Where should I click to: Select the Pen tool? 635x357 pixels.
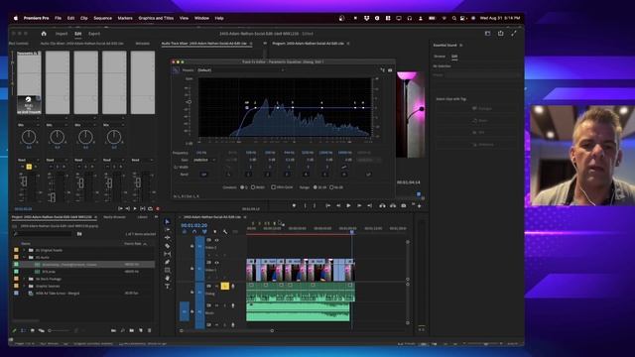(x=167, y=262)
